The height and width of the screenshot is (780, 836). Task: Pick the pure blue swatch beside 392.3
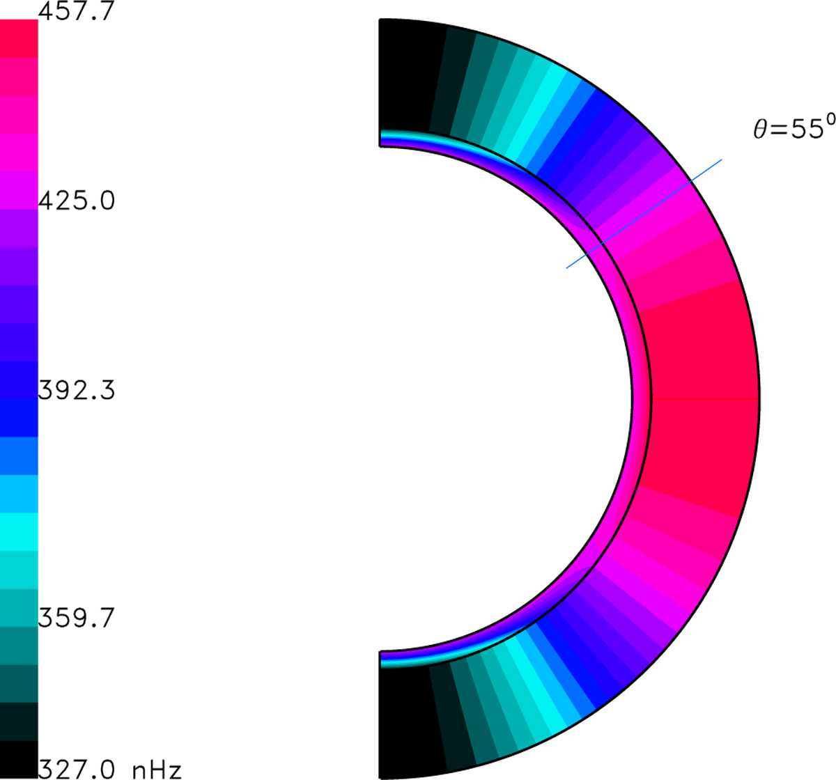point(19,418)
